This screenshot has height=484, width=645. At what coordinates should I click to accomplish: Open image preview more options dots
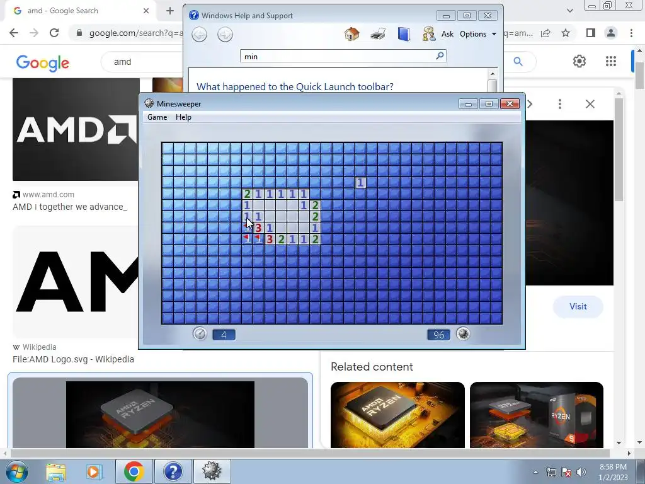[560, 104]
